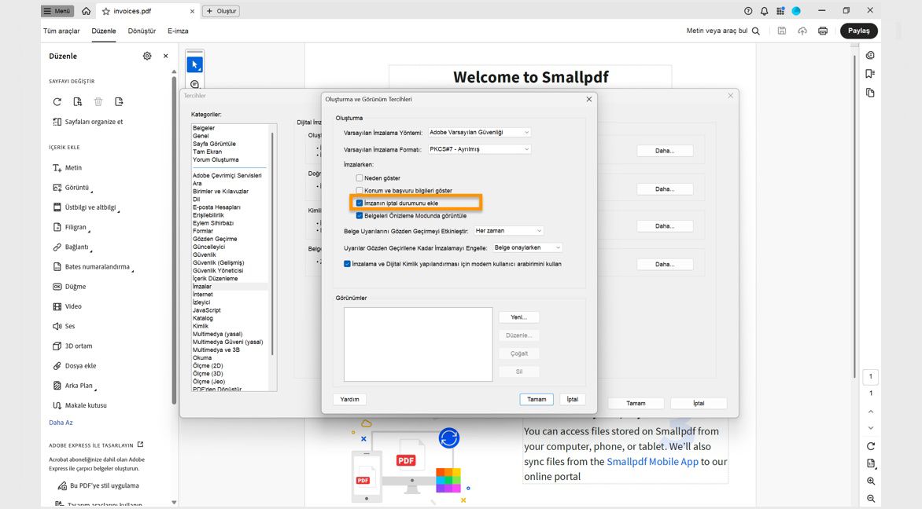Select İmzalar in Kategoriler list
Image resolution: width=922 pixels, height=509 pixels.
[x=202, y=287]
